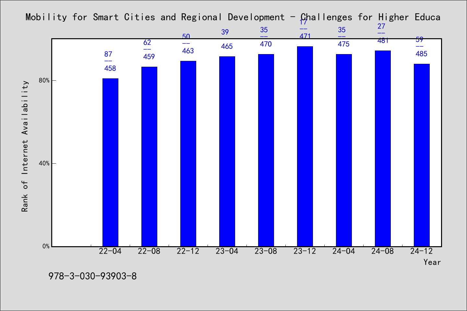Click the 23-04 x-axis label
Viewport: 467px width, 311px height.
(227, 251)
